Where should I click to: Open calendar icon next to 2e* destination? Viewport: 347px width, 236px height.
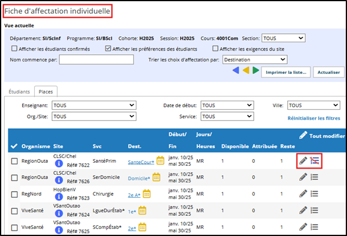(x=142, y=227)
